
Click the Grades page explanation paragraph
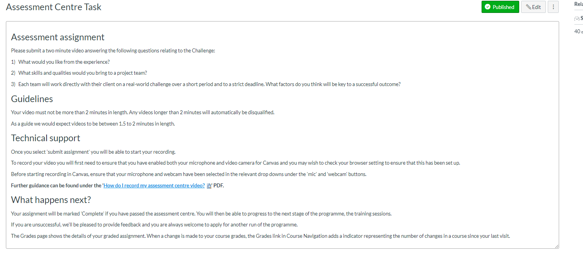(260, 236)
